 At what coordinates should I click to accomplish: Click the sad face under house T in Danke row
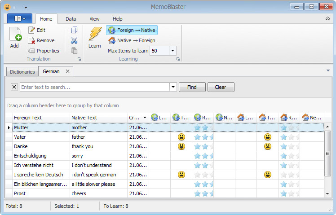click(268, 146)
